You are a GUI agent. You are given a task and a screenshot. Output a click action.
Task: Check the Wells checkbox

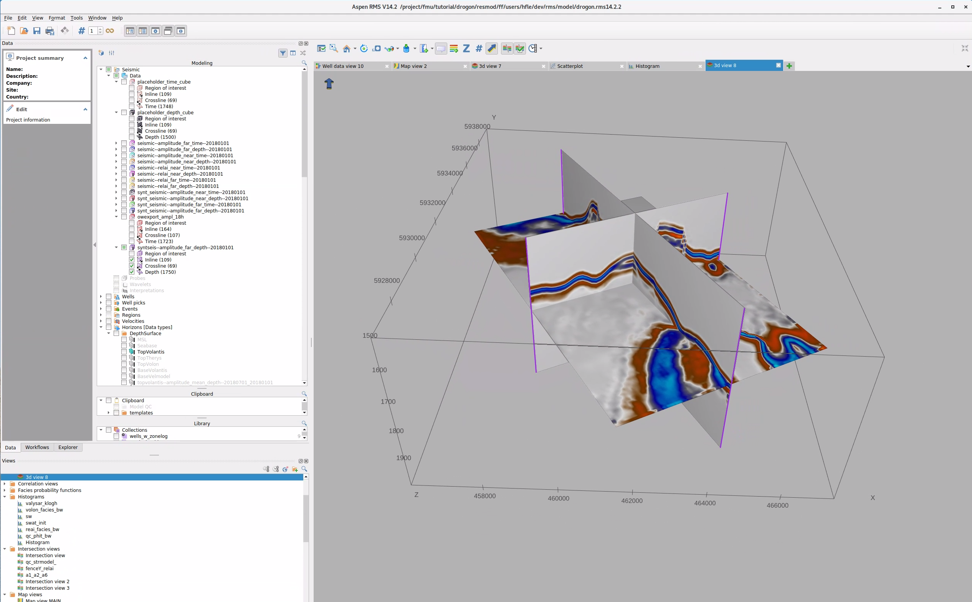click(x=109, y=297)
